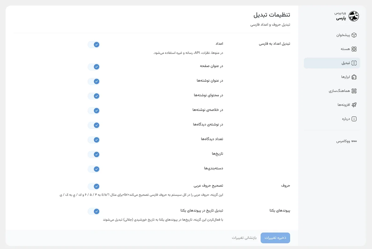Click the ذخیره تغییرات save button
This screenshot has width=372, height=249.
click(x=275, y=238)
